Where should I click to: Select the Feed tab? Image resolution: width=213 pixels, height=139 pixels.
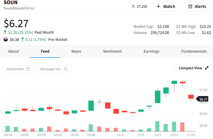[x=45, y=51]
